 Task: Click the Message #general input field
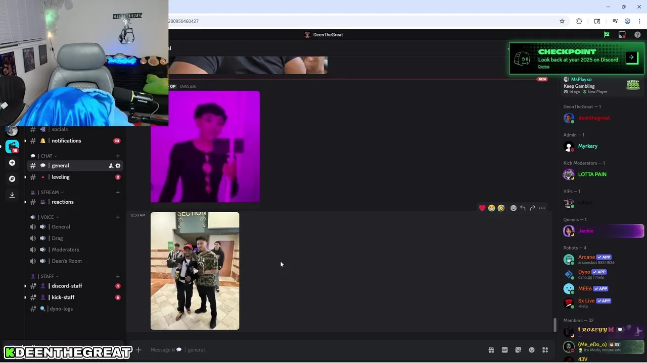pyautogui.click(x=316, y=350)
